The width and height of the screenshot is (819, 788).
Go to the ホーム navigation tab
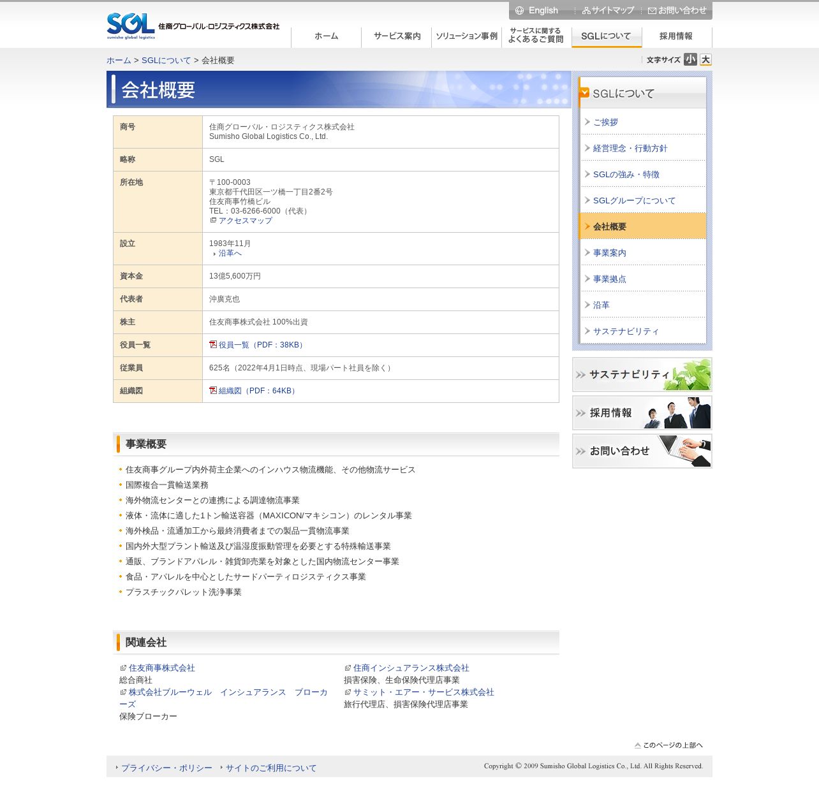[327, 37]
